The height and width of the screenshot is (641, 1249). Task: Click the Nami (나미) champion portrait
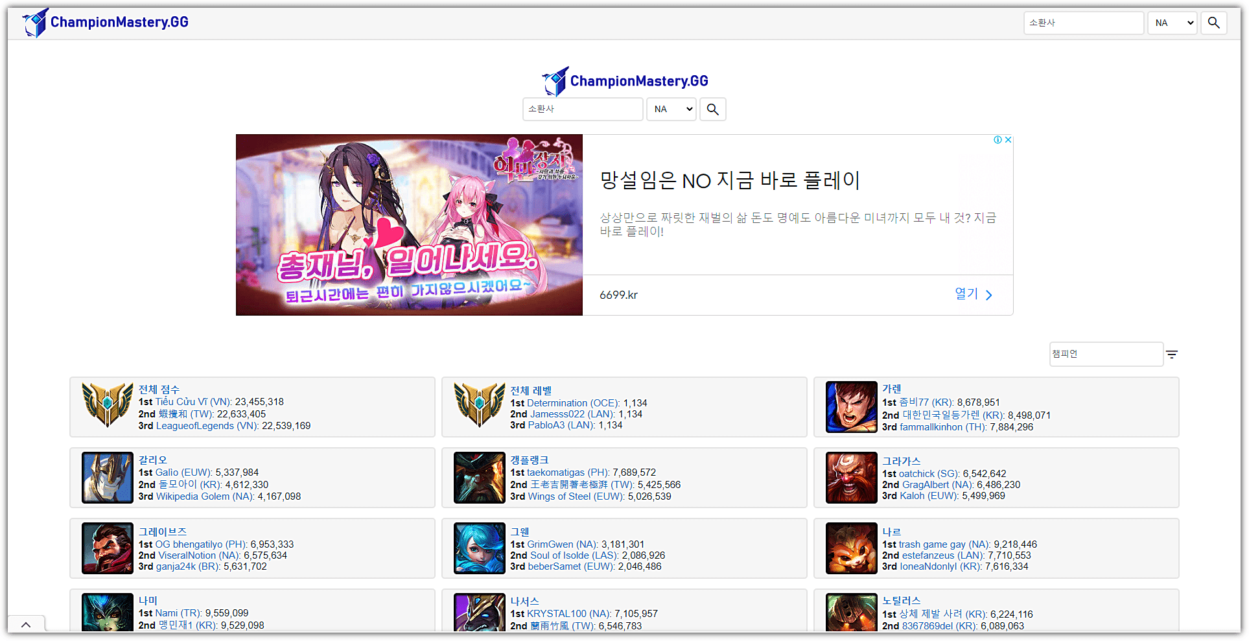[108, 612]
